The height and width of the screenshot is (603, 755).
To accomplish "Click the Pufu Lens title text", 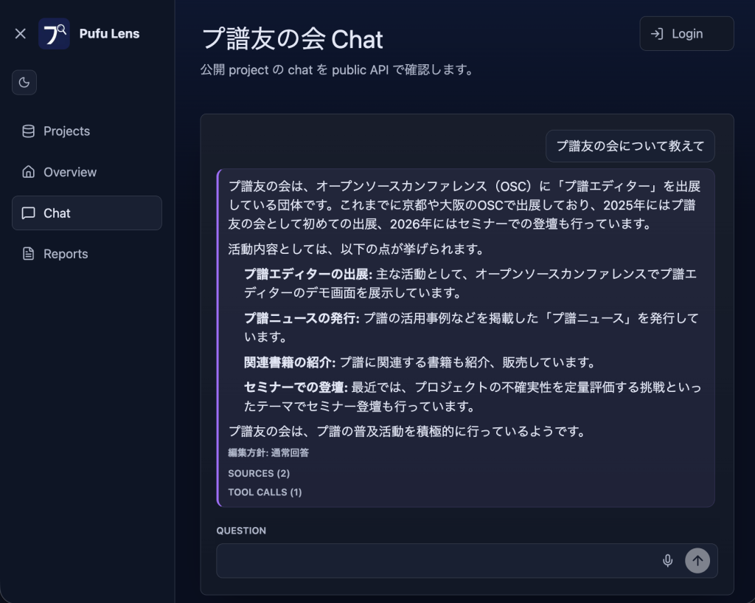I will point(109,34).
